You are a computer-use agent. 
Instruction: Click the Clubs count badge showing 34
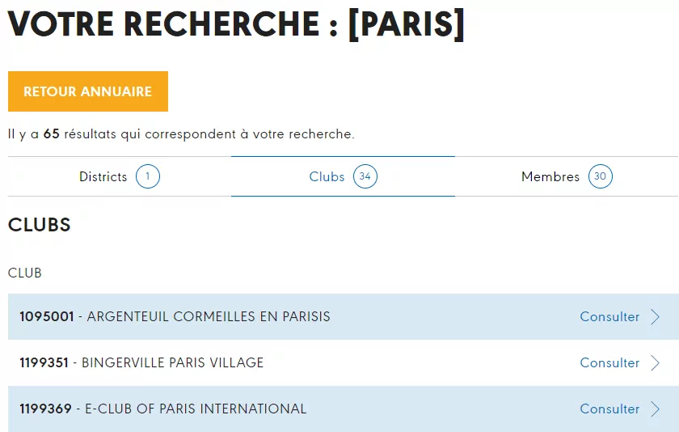click(x=365, y=176)
